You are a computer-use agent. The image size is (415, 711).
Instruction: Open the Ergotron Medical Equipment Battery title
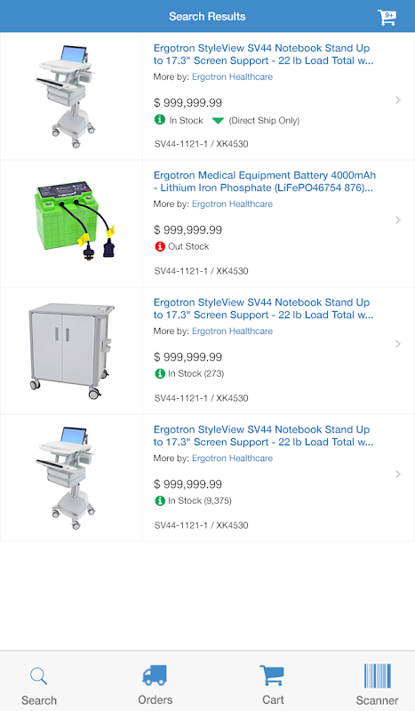tap(265, 181)
